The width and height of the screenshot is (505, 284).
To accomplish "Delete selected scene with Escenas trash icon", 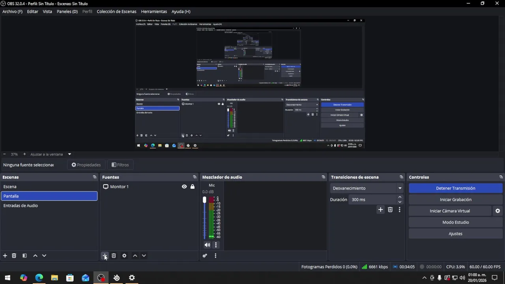I will click(x=14, y=256).
